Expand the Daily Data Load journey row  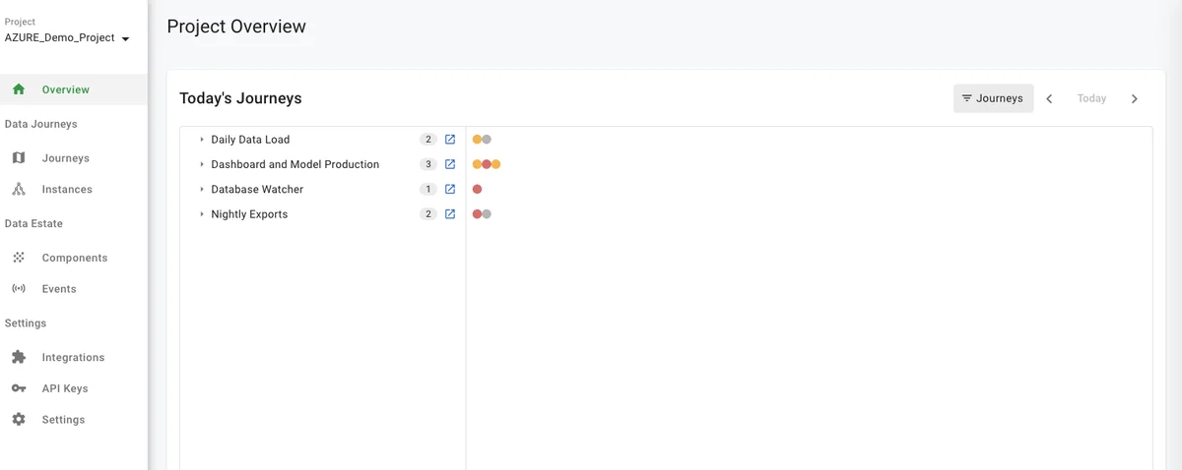(x=202, y=140)
